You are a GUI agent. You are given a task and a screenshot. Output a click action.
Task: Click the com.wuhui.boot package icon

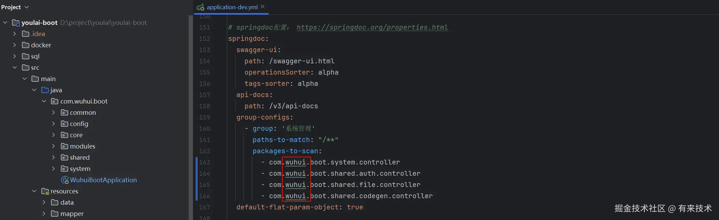click(55, 101)
